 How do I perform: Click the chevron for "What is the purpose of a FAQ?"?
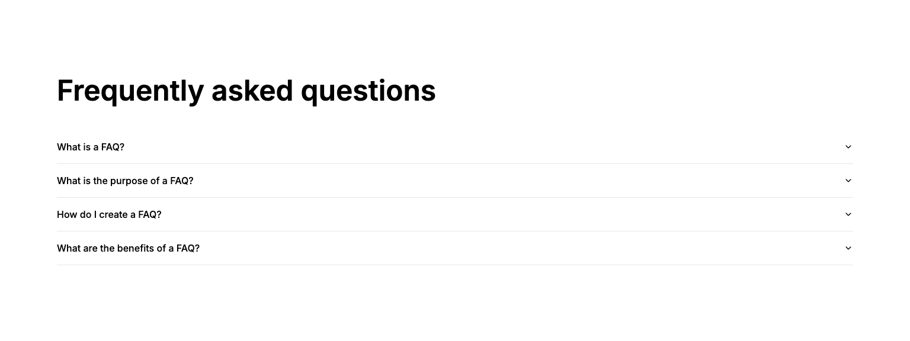pyautogui.click(x=848, y=181)
